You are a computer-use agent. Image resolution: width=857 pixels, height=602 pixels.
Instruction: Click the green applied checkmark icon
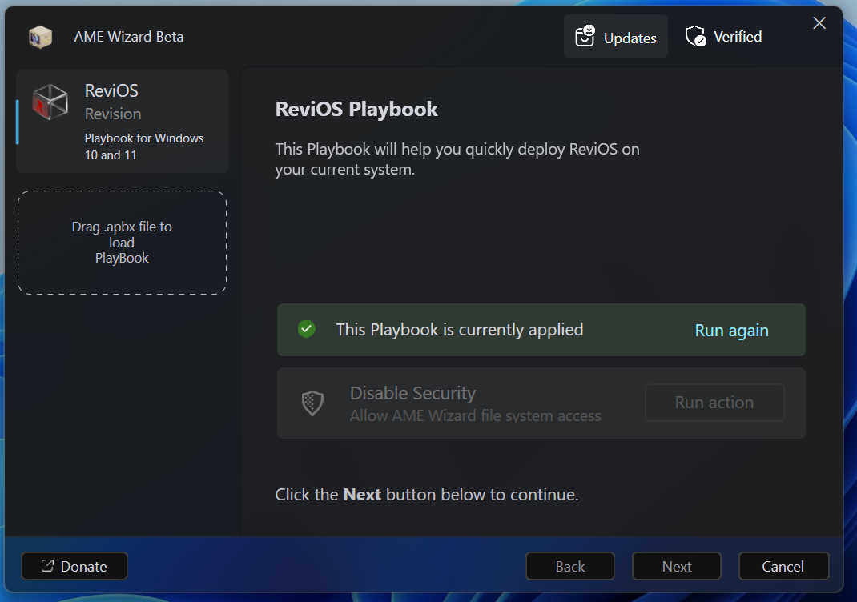click(x=307, y=329)
